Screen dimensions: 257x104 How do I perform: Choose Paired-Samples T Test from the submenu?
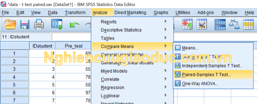(x=206, y=74)
